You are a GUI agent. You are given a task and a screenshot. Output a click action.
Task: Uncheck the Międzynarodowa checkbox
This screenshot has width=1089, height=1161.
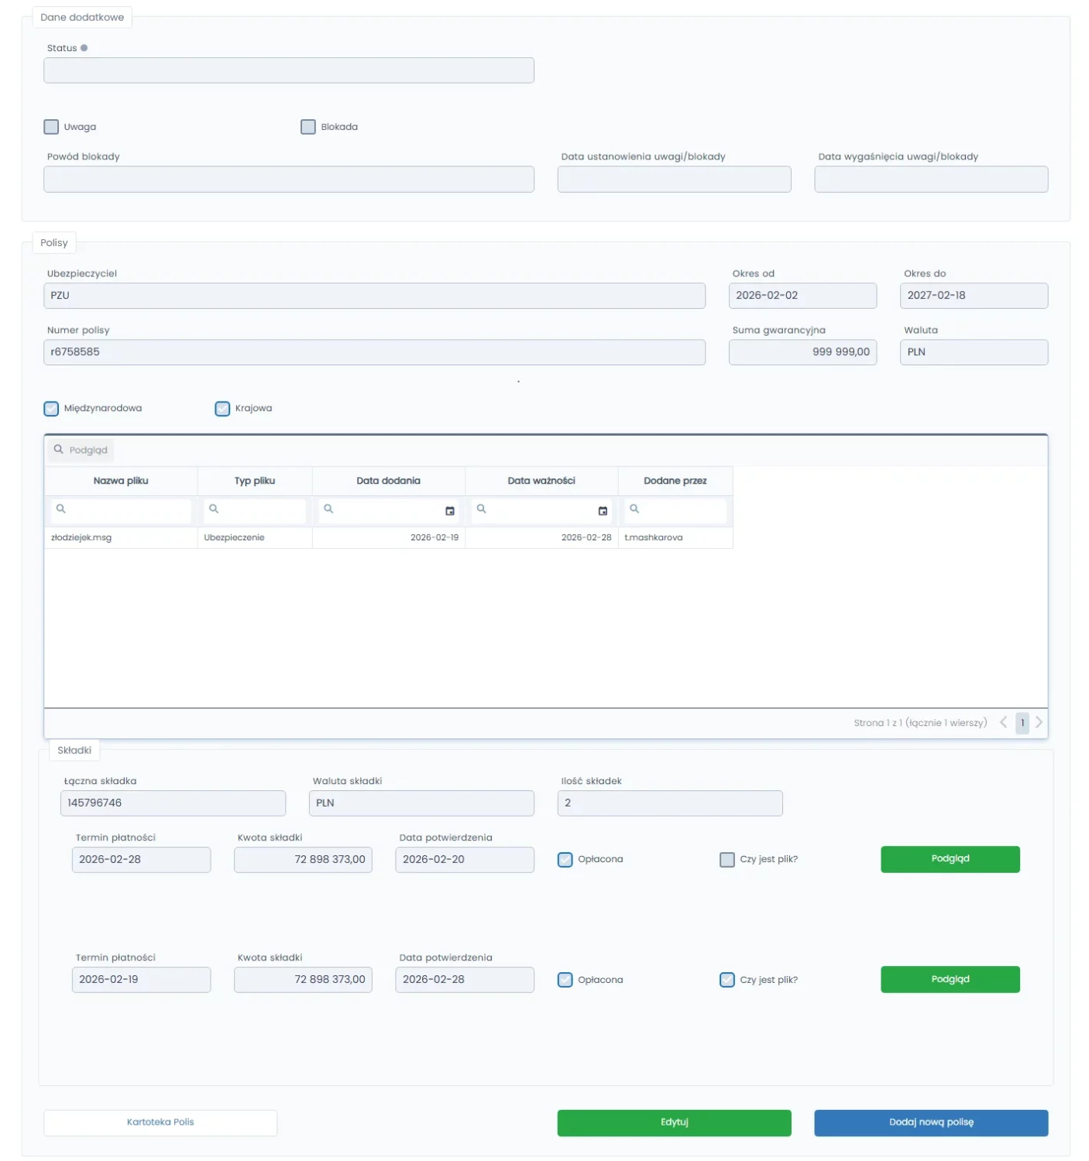52,409
